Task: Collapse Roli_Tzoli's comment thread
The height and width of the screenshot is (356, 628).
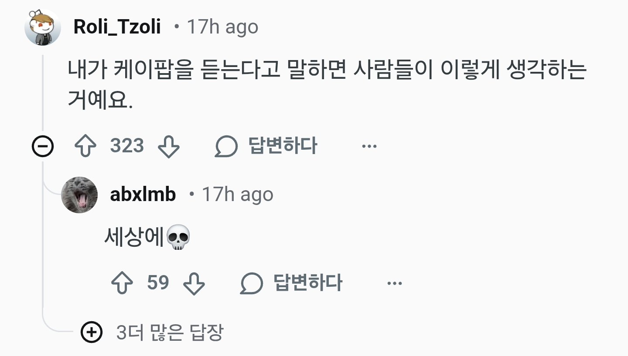Action: tap(42, 146)
